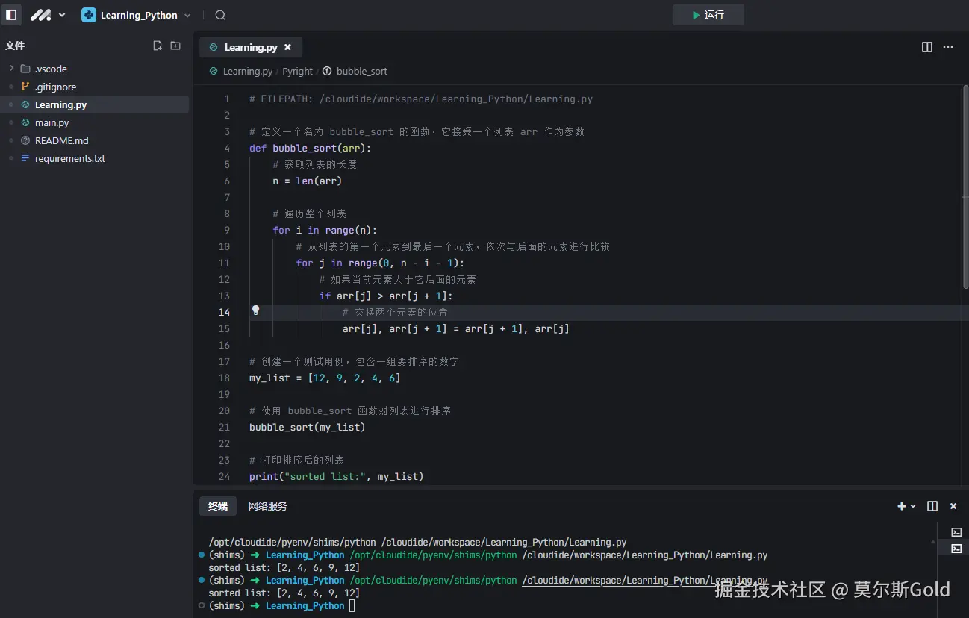969x618 pixels.
Task: Click the my_list assignment line
Action: pos(325,378)
